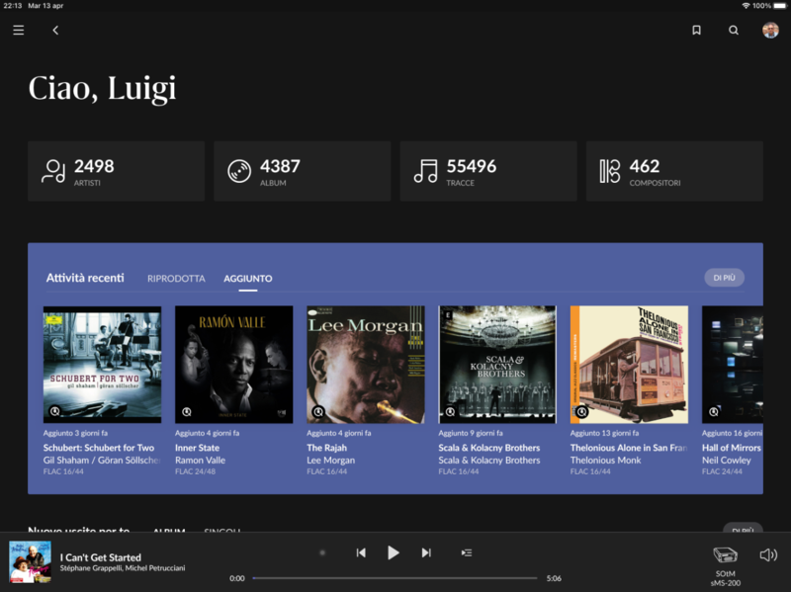This screenshot has height=592, width=791.
Task: Open the Thelonious Alone in San Francisco cover
Action: [x=629, y=365]
